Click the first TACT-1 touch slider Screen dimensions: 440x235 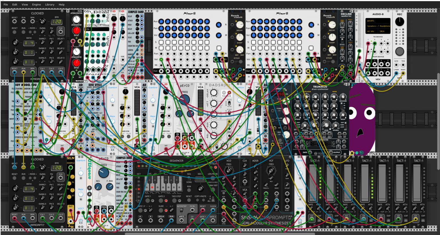313,182
